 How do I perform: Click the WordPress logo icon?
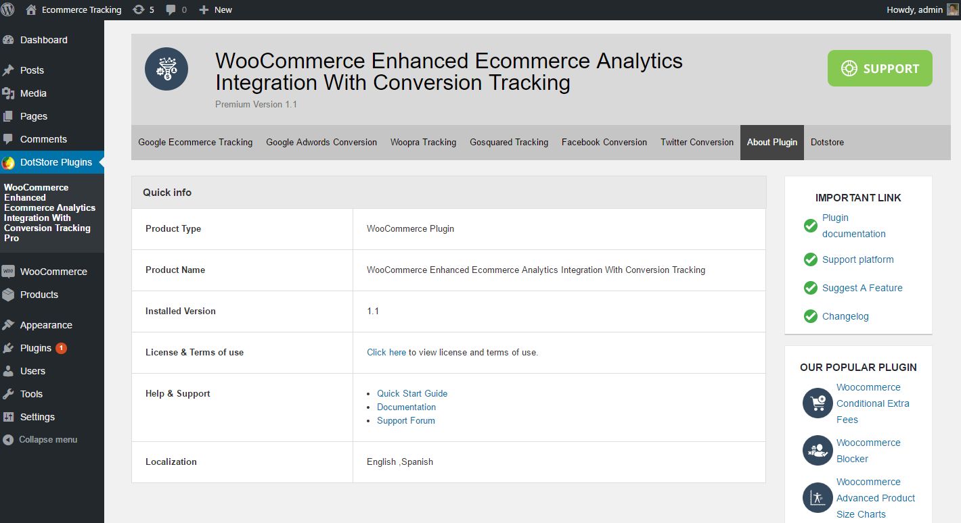tap(8, 9)
